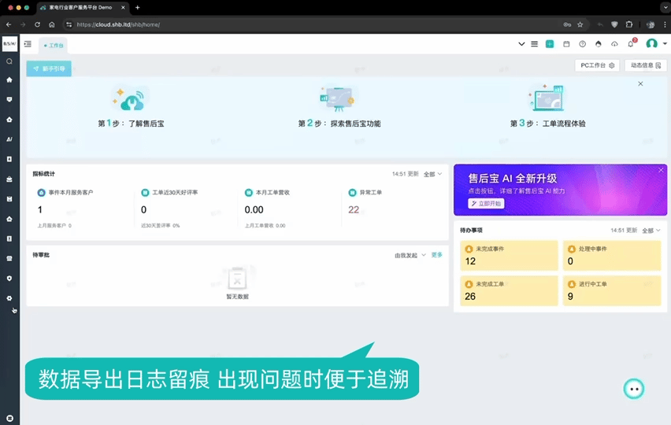Open the 动态信息 button
Viewport: 671px width, 425px height.
(645, 65)
